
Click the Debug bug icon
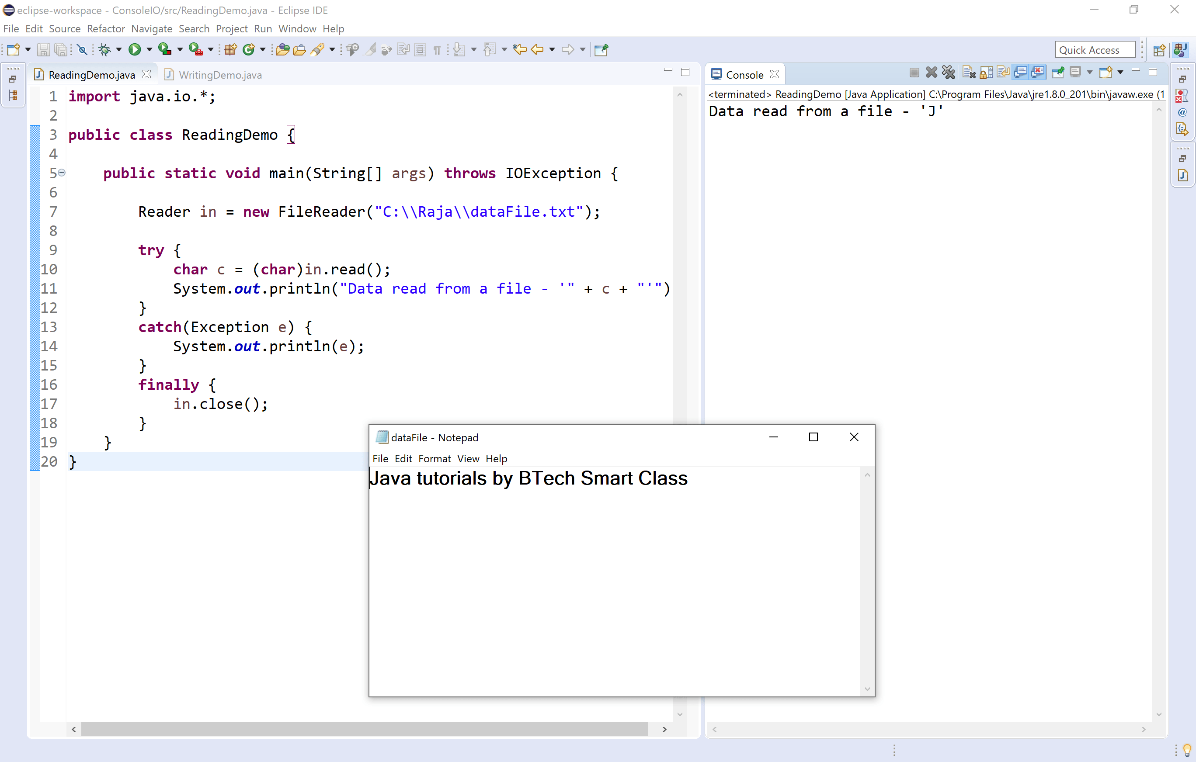pyautogui.click(x=104, y=49)
